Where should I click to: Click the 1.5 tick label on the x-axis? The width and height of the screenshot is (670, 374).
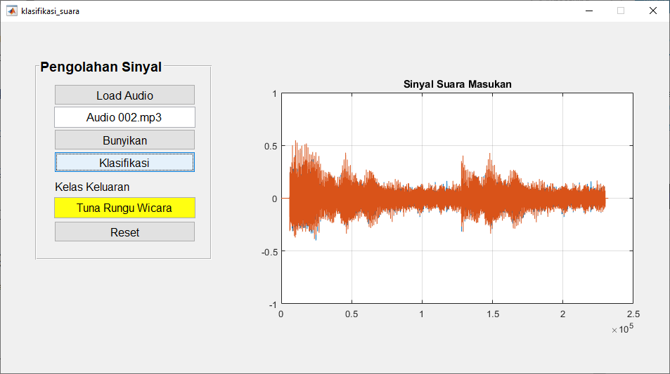click(492, 314)
